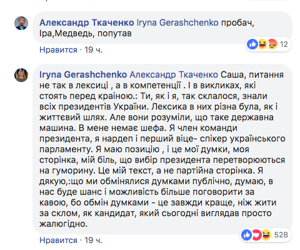Like Gerashchenko's comment via Нравится
Screen dimensions: 300x250
(x=58, y=240)
